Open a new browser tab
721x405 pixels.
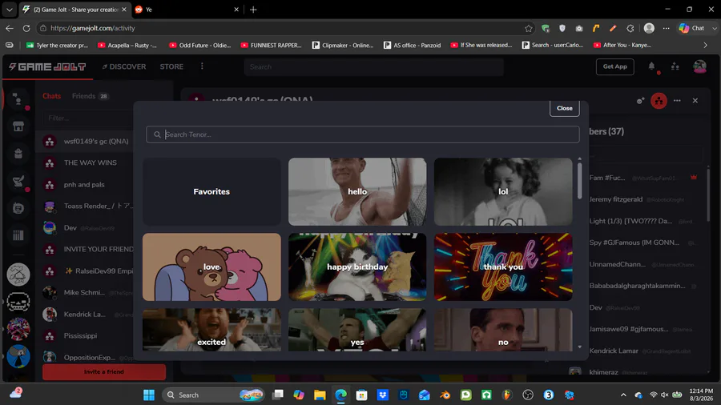tap(253, 9)
